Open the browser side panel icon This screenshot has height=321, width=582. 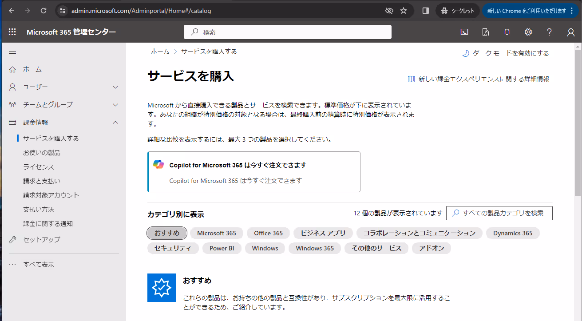(x=426, y=11)
